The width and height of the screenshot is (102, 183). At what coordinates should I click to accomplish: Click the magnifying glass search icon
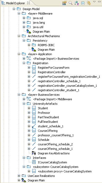point(71,3)
